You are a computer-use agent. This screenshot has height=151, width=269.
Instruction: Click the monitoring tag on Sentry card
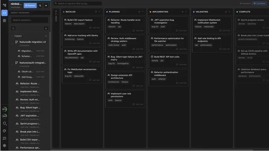coord(70,39)
